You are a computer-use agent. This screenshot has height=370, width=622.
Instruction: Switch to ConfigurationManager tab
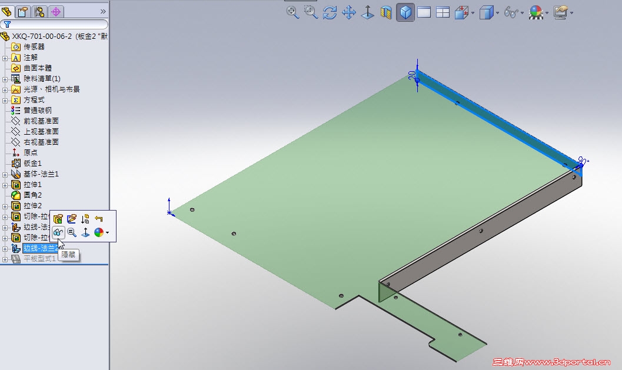(39, 12)
